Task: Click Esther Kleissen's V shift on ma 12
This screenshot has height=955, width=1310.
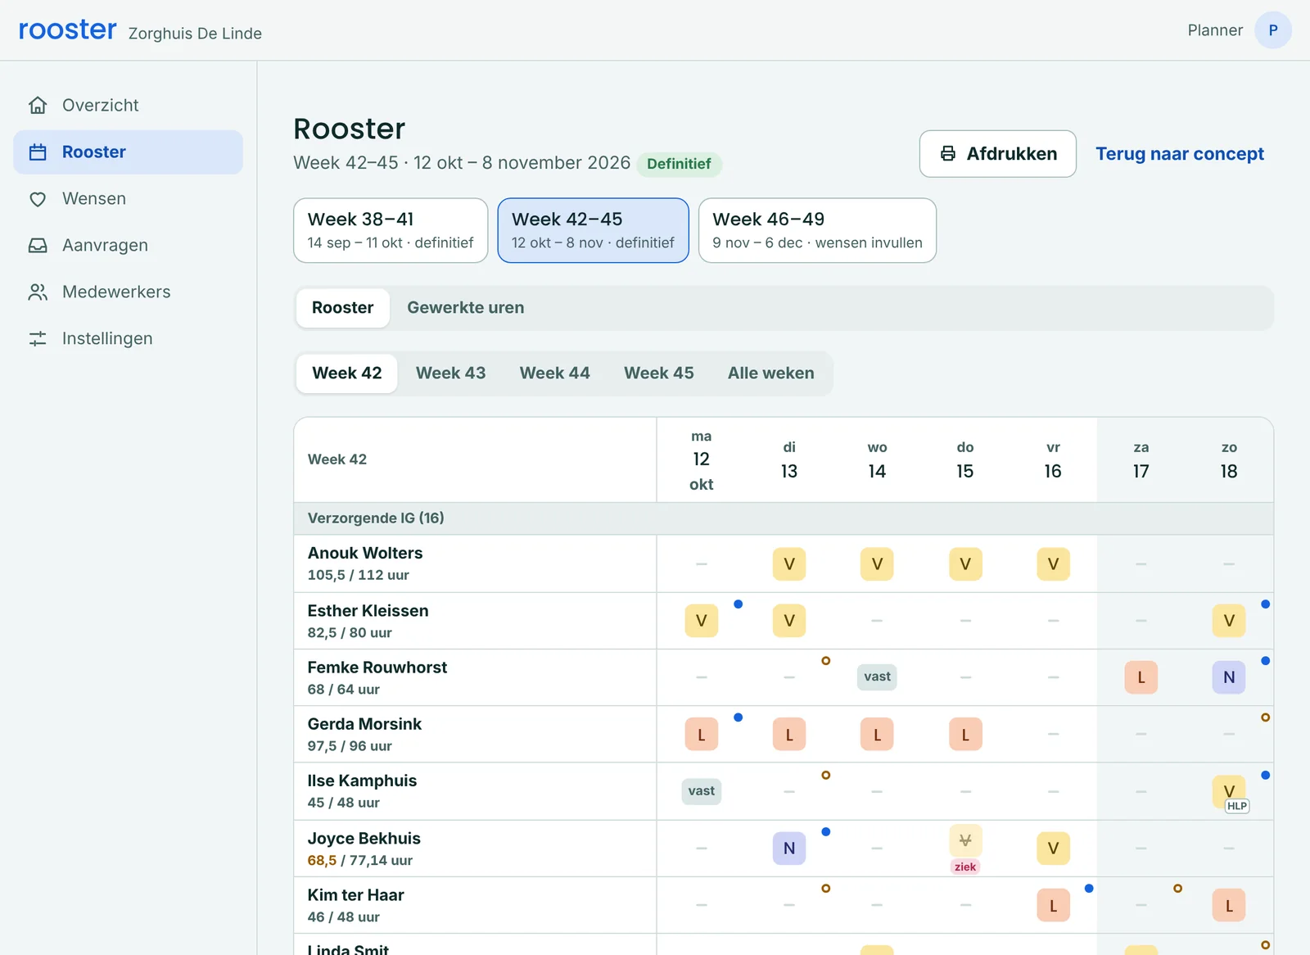Action: click(x=702, y=621)
